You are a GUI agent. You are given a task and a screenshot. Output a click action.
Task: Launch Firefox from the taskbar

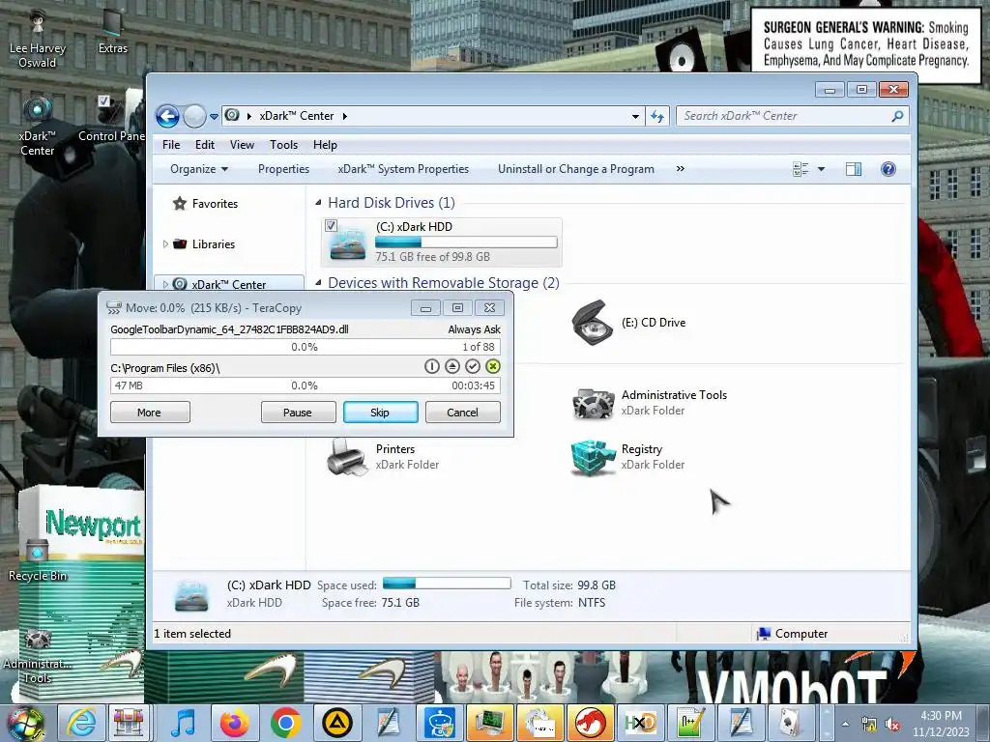point(234,723)
